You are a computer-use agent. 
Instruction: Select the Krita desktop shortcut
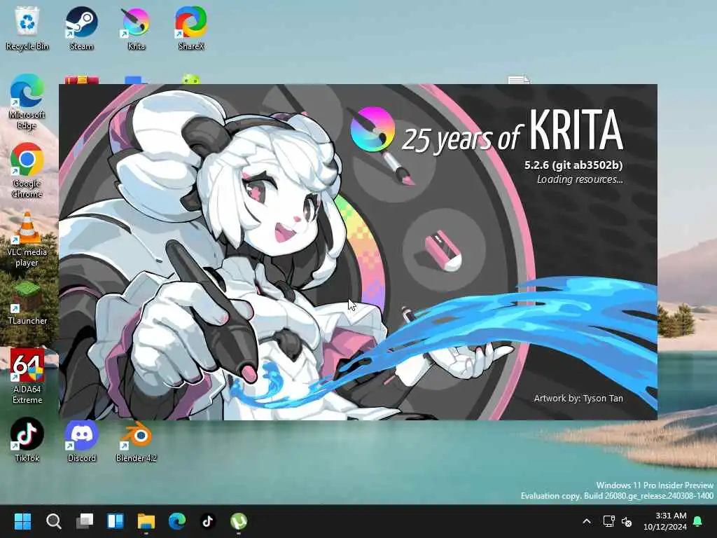pos(136,28)
